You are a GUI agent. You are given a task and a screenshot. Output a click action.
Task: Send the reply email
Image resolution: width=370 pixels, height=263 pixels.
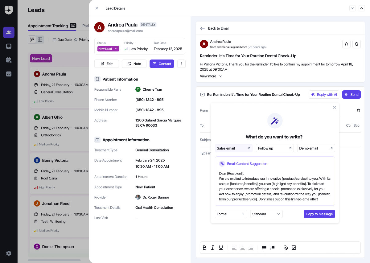click(x=351, y=94)
